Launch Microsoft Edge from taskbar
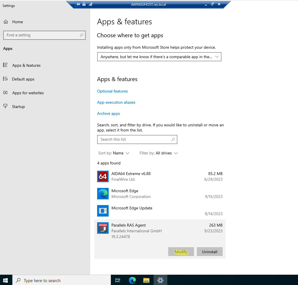The width and height of the screenshot is (298, 285). pyautogui.click(x=132, y=280)
